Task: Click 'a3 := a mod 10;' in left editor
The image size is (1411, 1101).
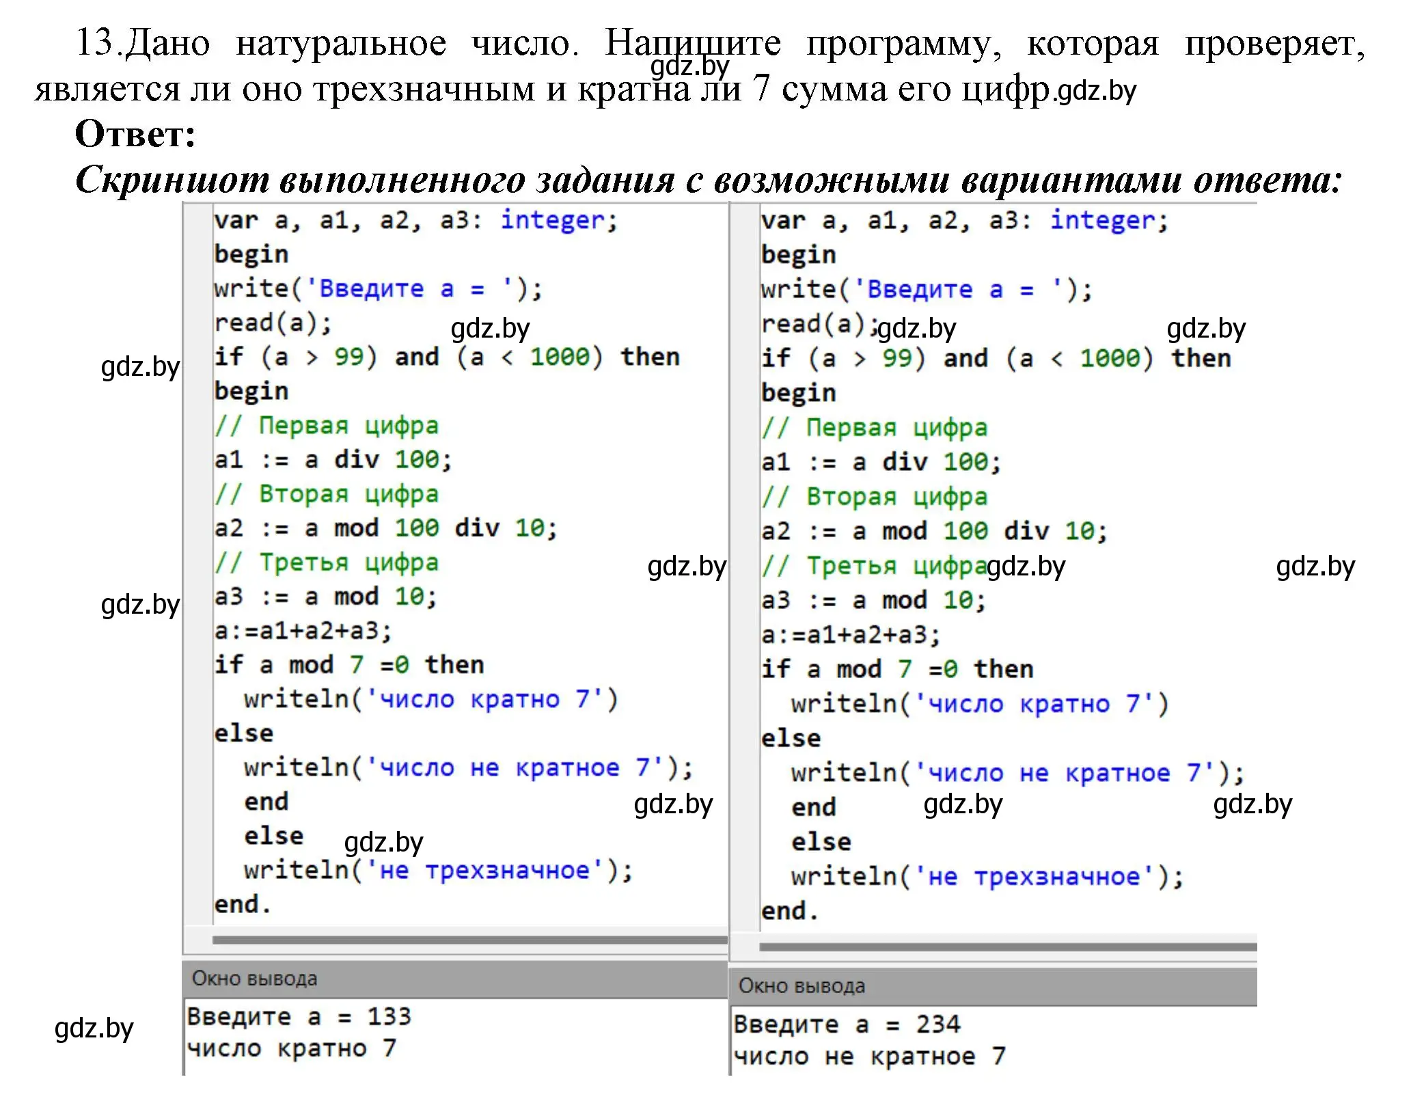Action: click(326, 597)
